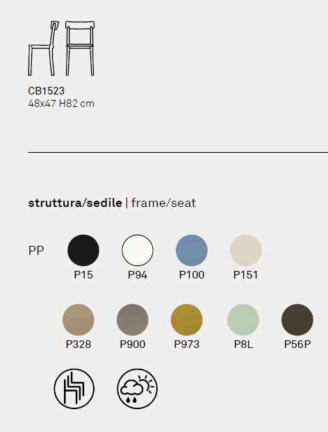Click the P973 label text
Viewport: 328px width, 432px height.
(x=187, y=344)
